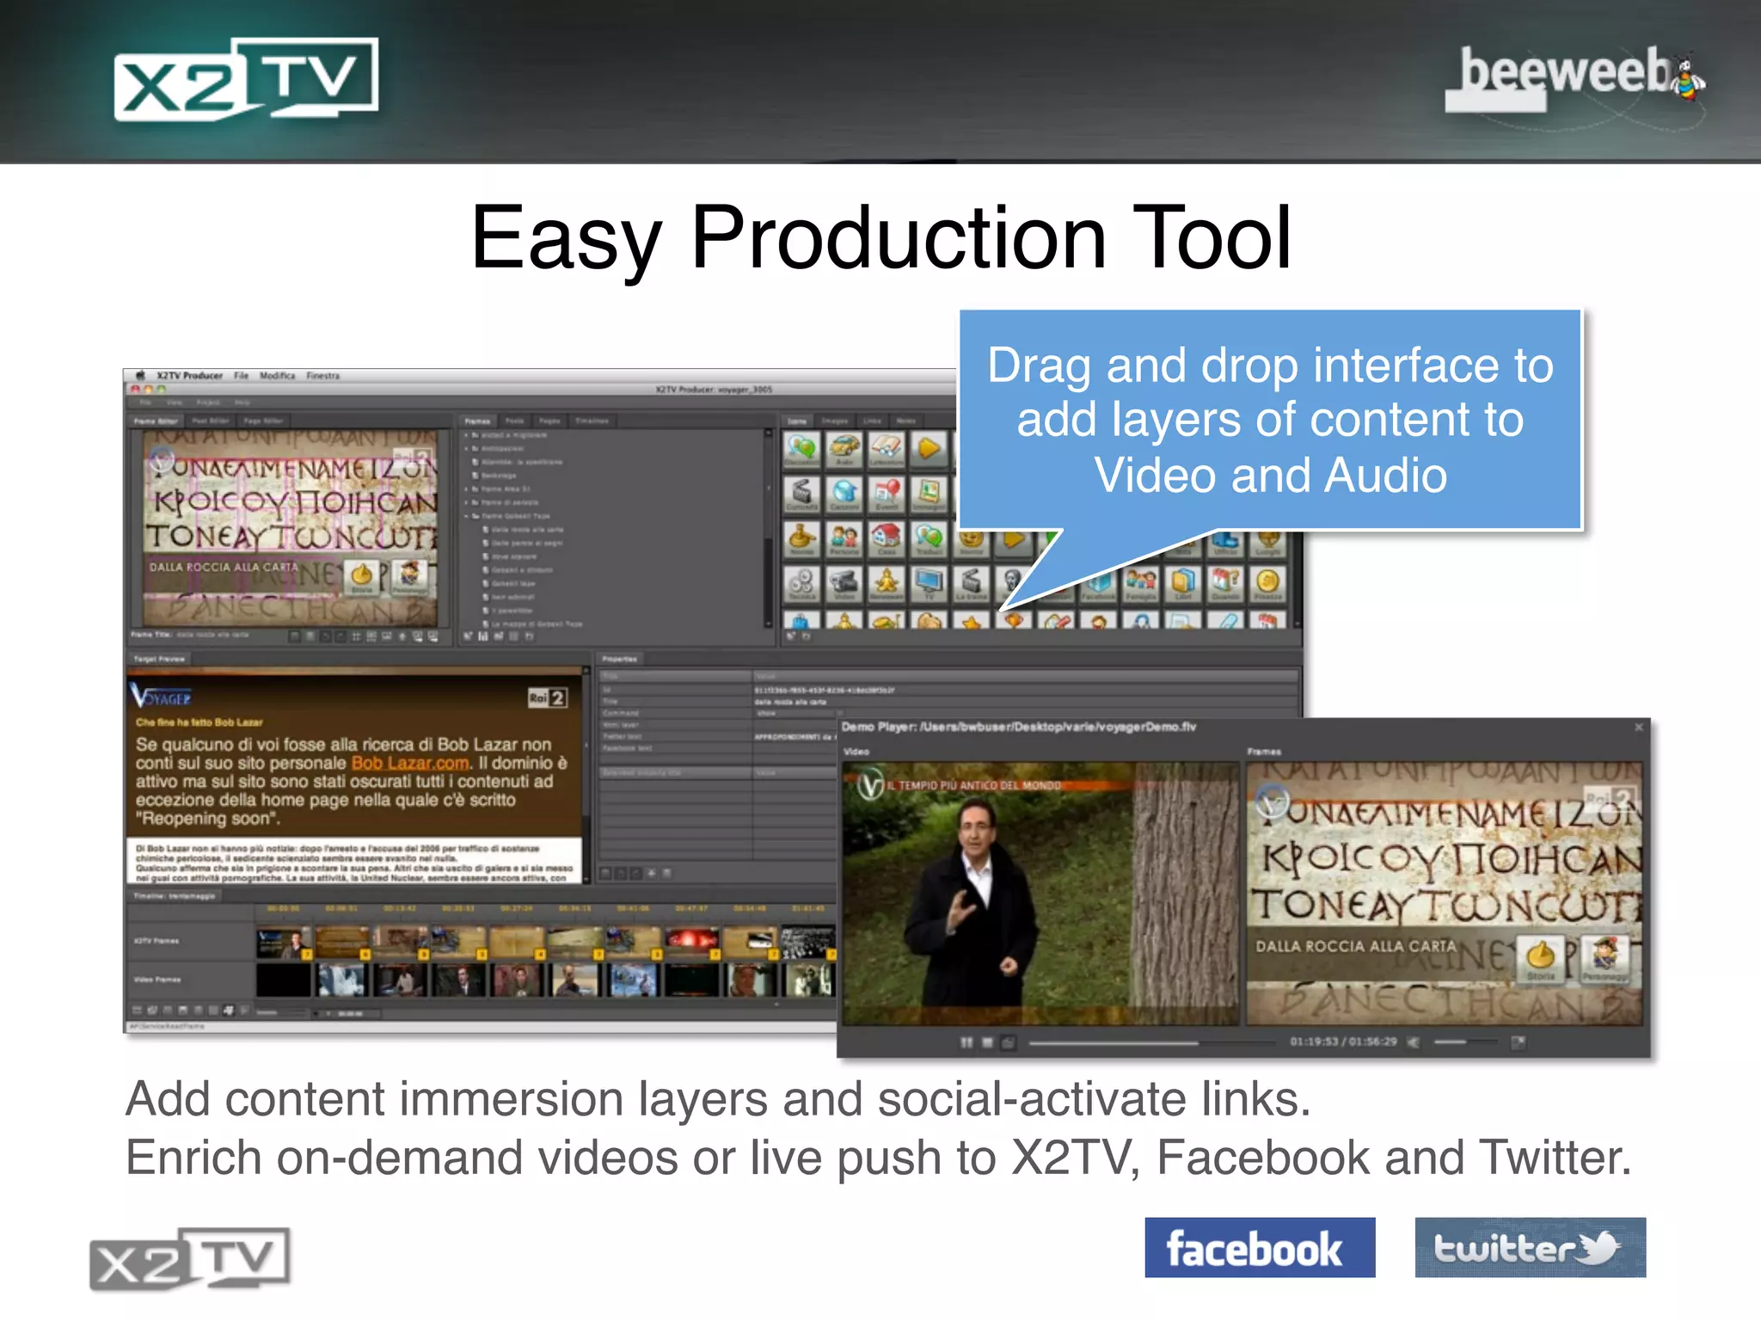This screenshot has width=1761, height=1321.
Task: Open the Modifica menu
Action: click(277, 376)
